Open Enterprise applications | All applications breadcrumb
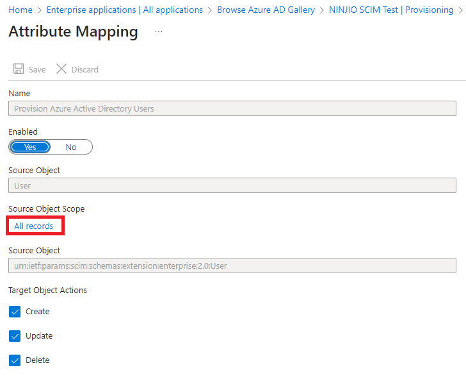 (124, 10)
